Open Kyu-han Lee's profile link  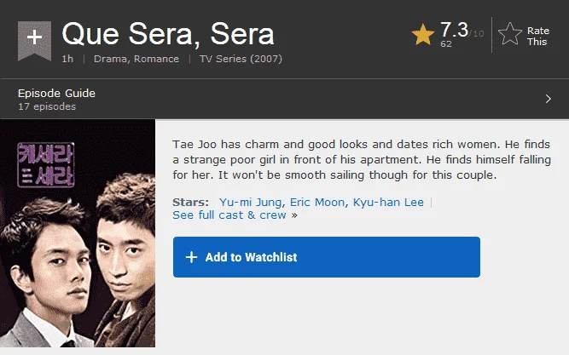[388, 202]
